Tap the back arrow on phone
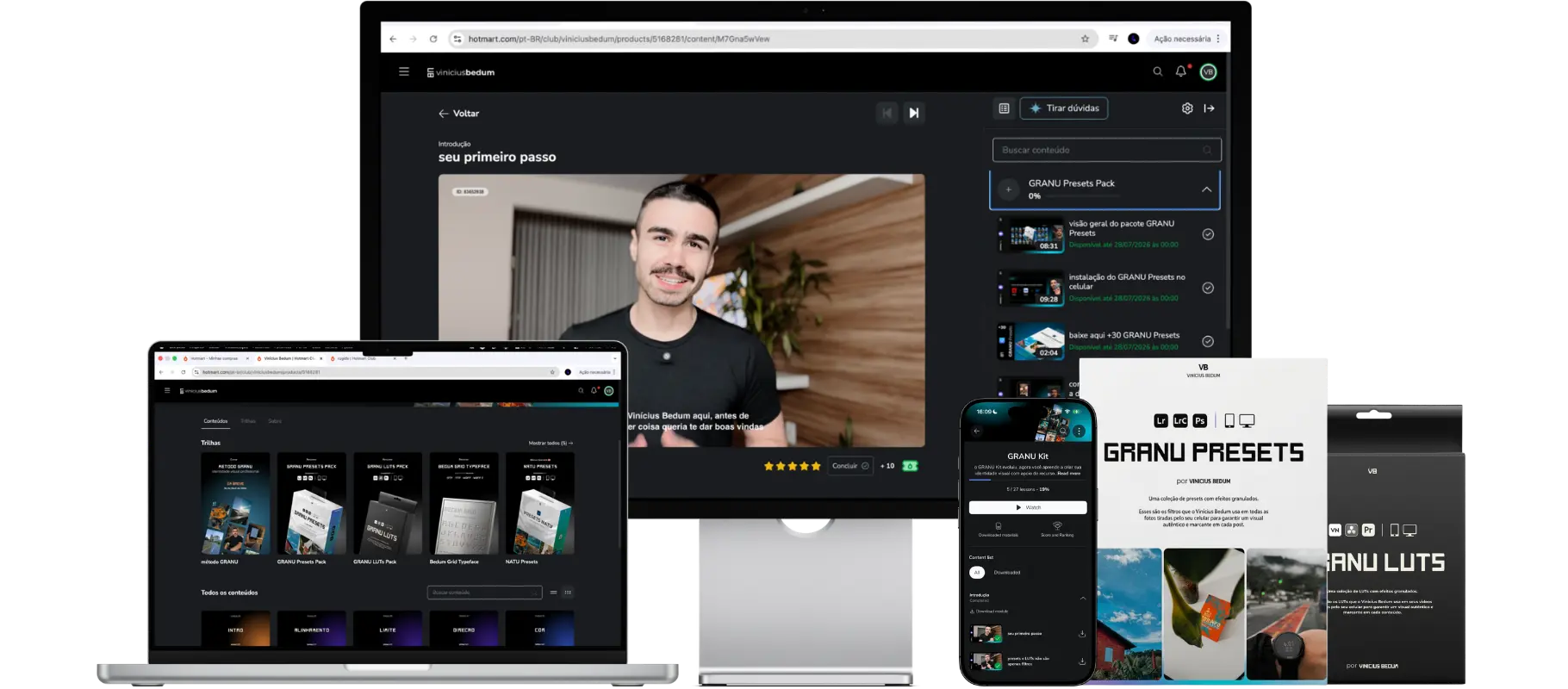 click(x=977, y=431)
